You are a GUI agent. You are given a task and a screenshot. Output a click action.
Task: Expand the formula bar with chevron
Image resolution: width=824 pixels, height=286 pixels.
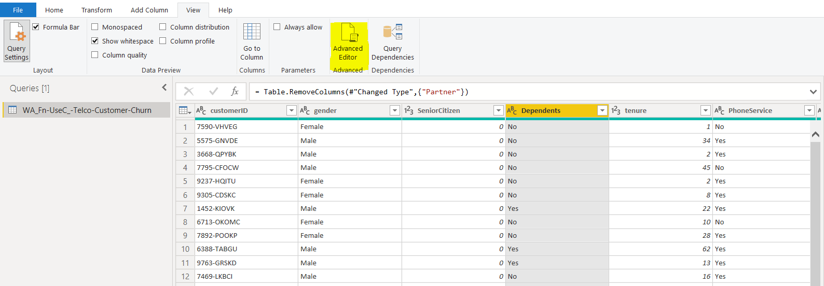(813, 92)
